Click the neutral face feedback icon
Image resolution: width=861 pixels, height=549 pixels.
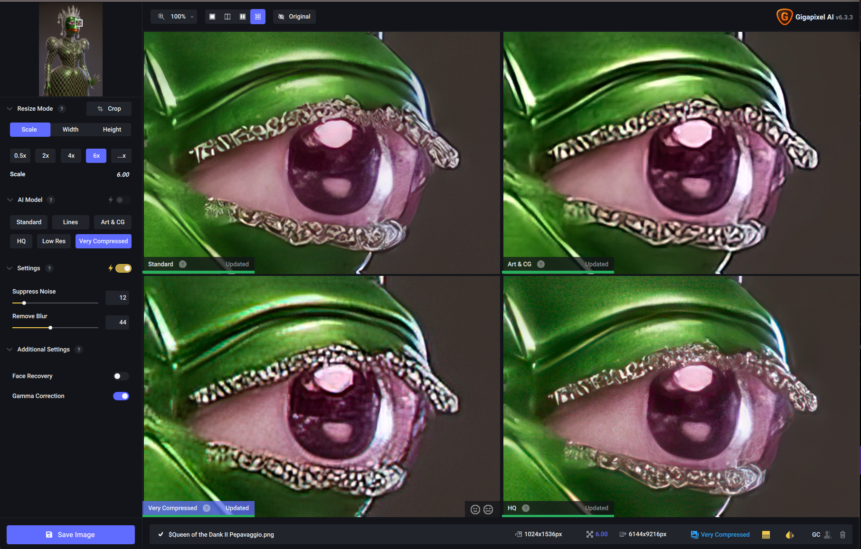pyautogui.click(x=488, y=510)
